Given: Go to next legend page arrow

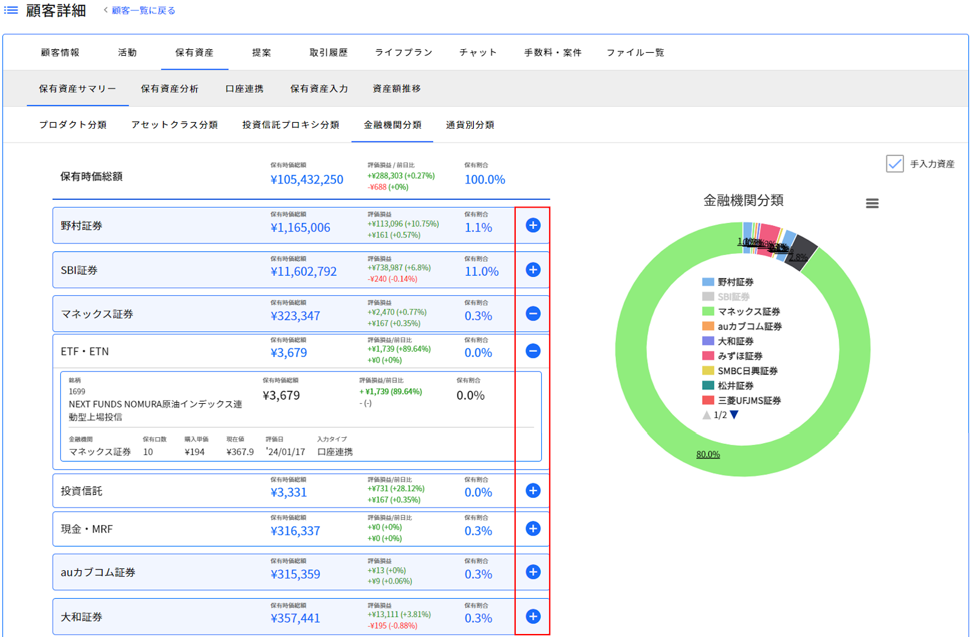Looking at the screenshot, I should click(734, 415).
